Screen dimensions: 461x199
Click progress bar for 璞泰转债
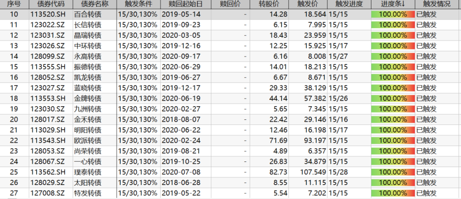pyautogui.click(x=393, y=172)
